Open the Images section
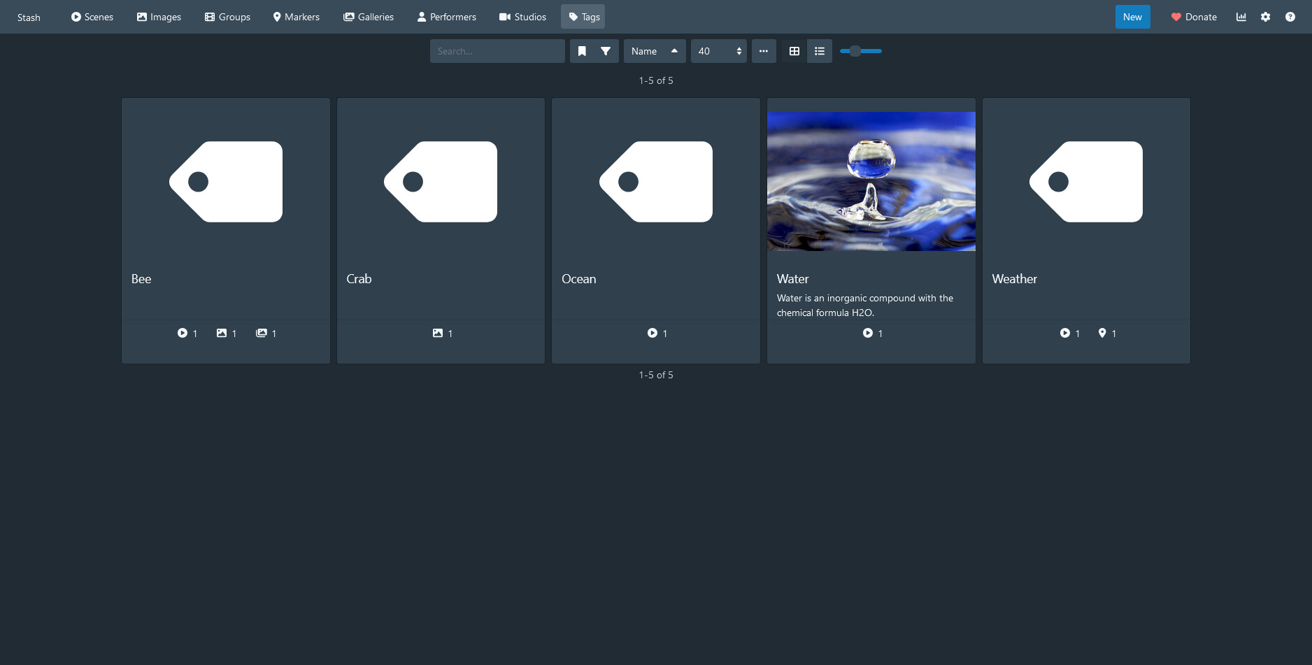Viewport: 1312px width, 665px height. [x=159, y=17]
